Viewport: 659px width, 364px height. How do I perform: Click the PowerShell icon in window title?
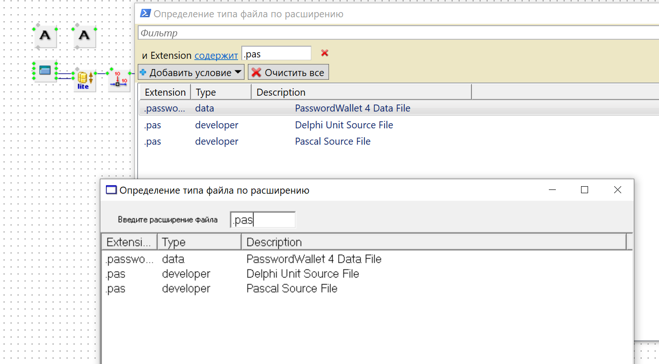point(145,14)
